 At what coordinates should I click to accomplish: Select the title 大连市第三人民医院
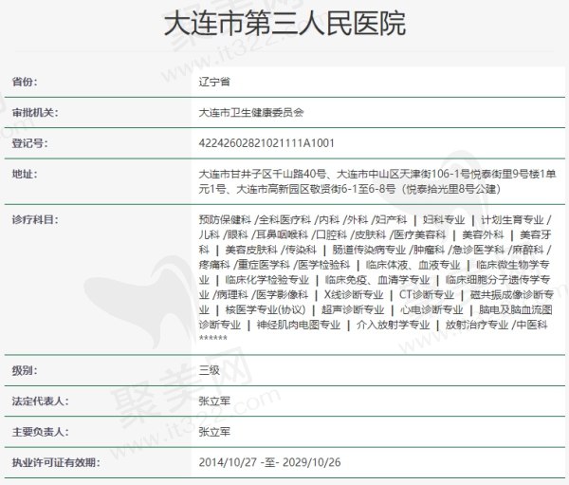pyautogui.click(x=284, y=24)
